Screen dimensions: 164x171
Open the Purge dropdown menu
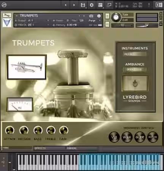click(94, 21)
